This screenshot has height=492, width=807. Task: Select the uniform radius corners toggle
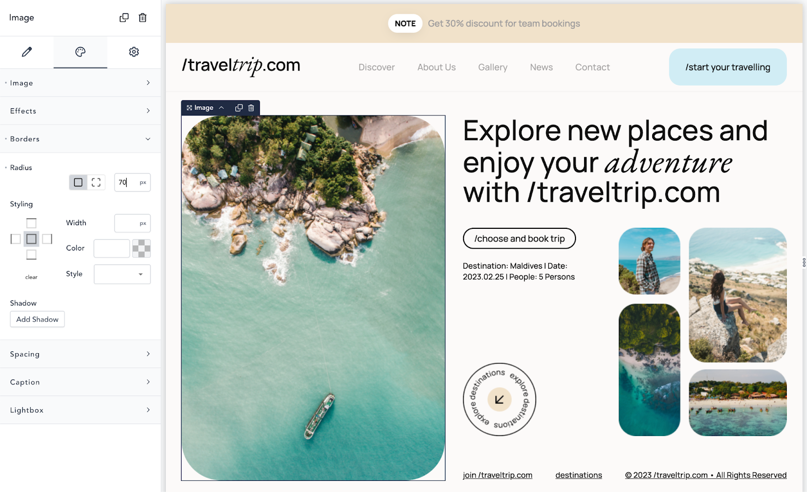78,182
